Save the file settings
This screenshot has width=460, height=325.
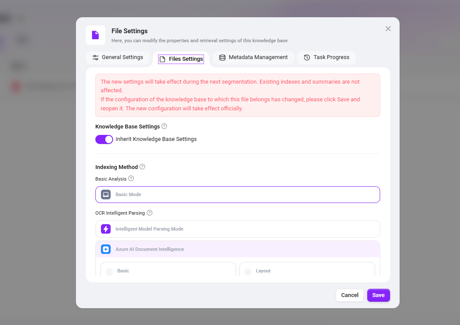378,295
